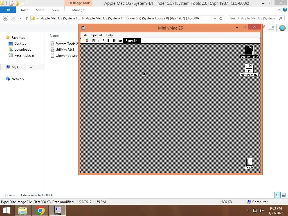Expand recent locations dropdown arrow
This screenshot has height=216, width=288.
tap(20, 18)
